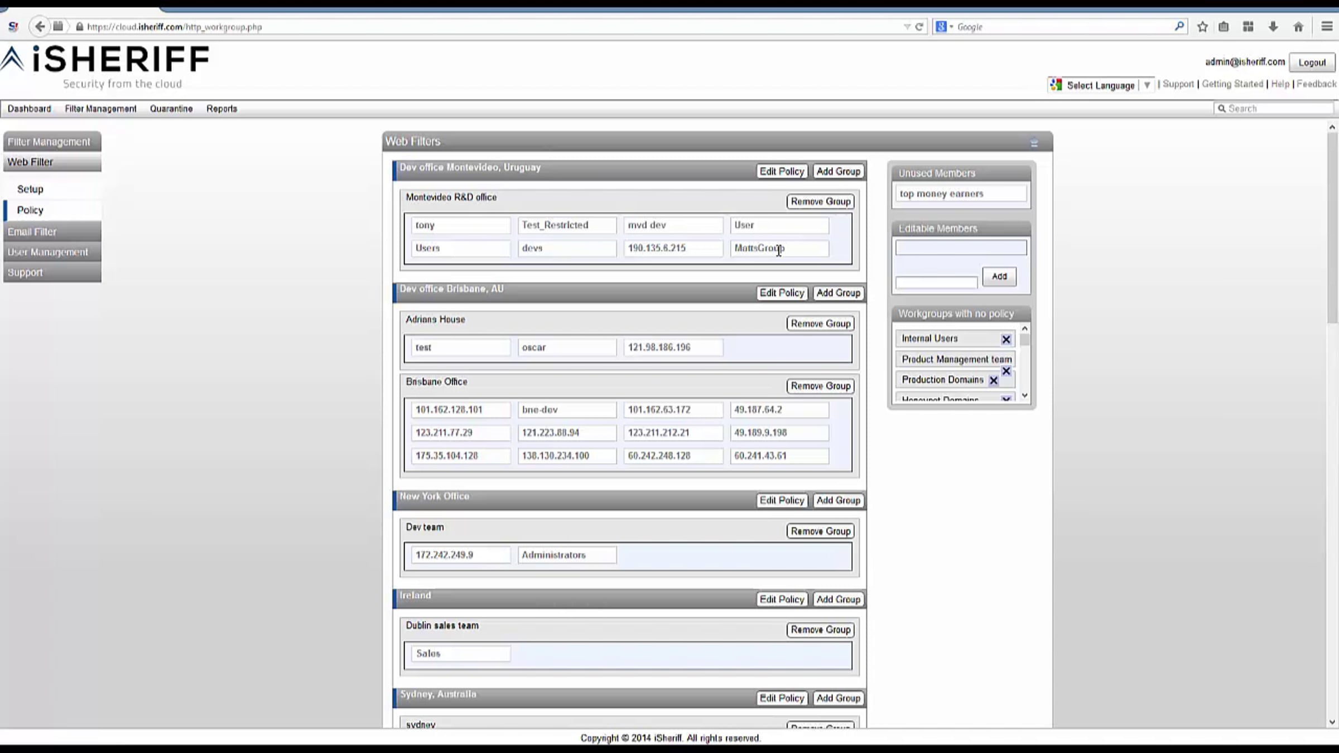Expand User Management sidebar section
1339x753 pixels.
click(52, 252)
